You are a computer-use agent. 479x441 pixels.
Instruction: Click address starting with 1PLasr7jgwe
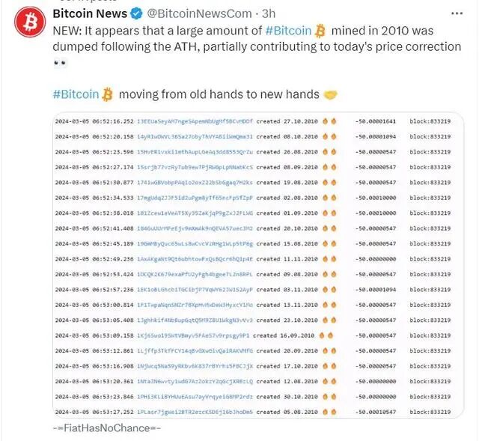pos(195,412)
